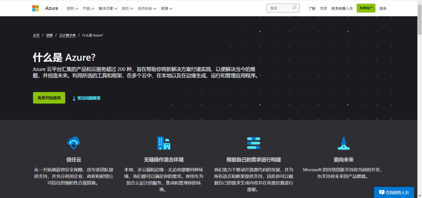Click the Microsoft logo icon
This screenshot has width=422, height=198.
(36, 8)
